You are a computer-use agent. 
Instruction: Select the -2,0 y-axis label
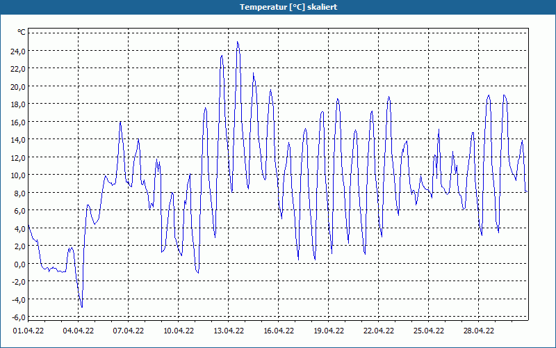coord(19,282)
